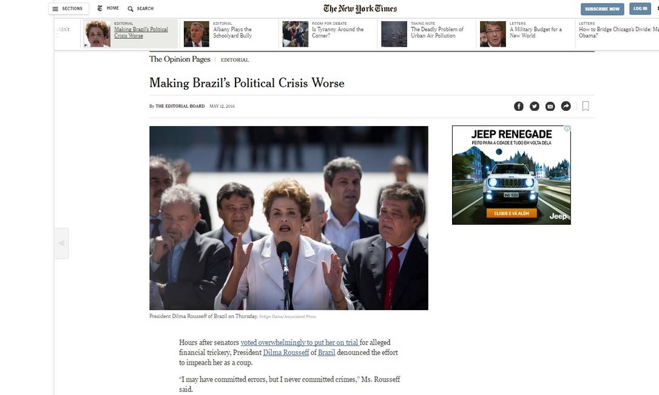This screenshot has height=395, width=659.
Task: Open more share options arrow icon
Action: tap(566, 106)
